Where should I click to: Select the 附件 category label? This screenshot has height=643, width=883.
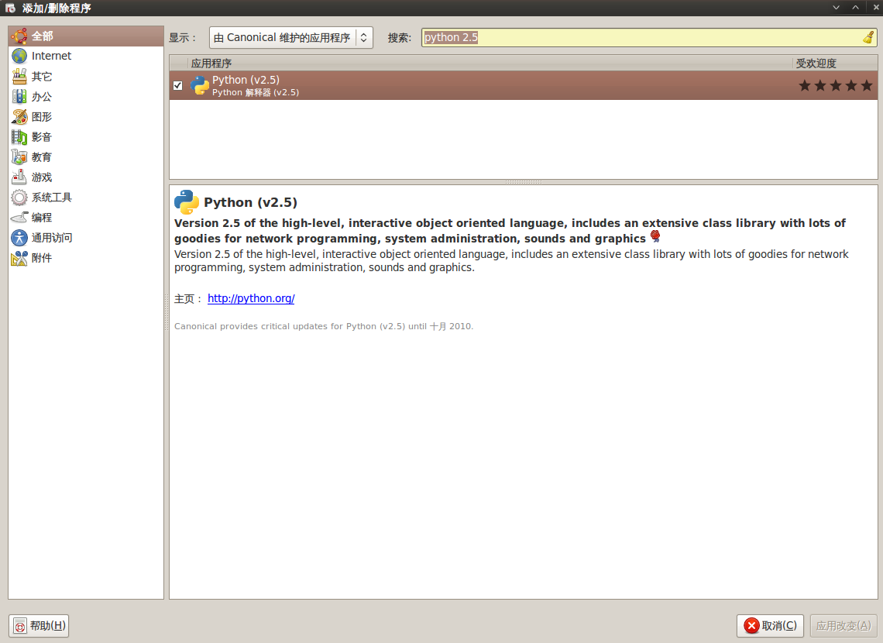pos(42,258)
